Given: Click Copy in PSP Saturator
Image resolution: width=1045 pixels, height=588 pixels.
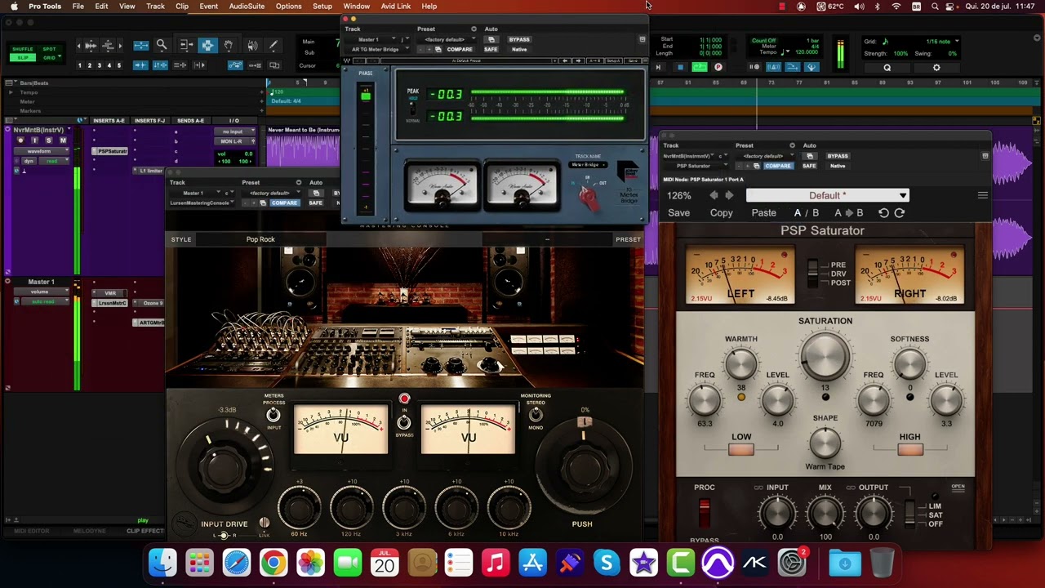Looking at the screenshot, I should (721, 213).
